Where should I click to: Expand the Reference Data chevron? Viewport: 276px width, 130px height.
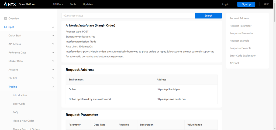click(53, 53)
